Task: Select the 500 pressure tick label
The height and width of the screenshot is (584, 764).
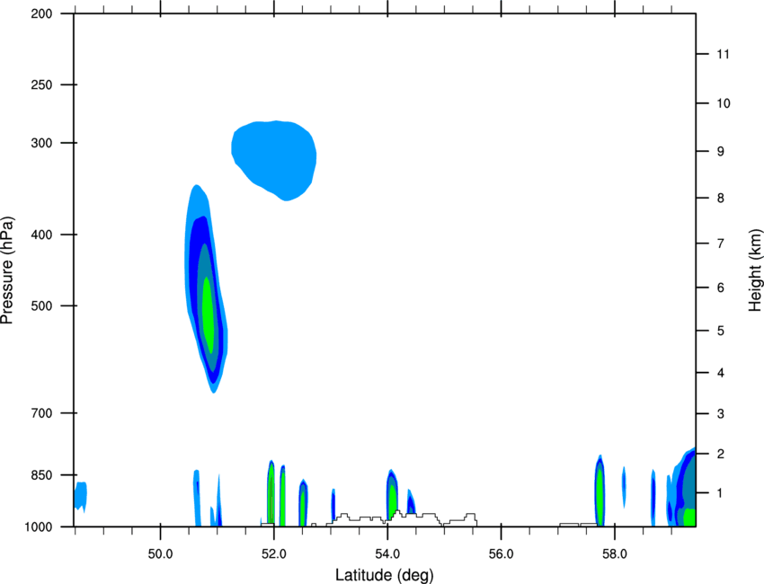Action: pos(41,305)
